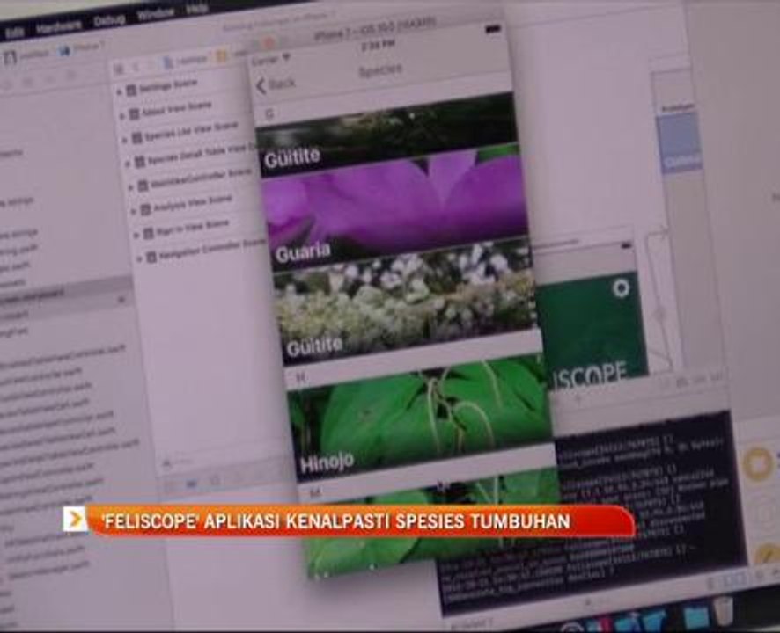Image resolution: width=780 pixels, height=633 pixels.
Task: Open the Help menu
Action: [x=197, y=10]
